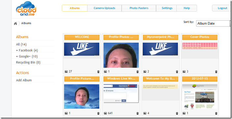Viewport: 232px width, 119px height.
Task: Open the 2012-07-15 album title
Action: (x=200, y=79)
